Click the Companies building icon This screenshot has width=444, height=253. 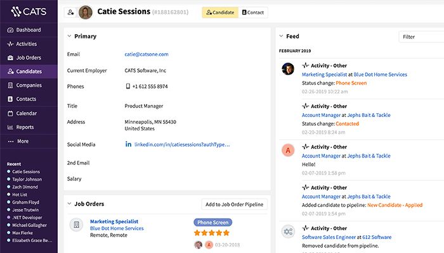coord(10,85)
